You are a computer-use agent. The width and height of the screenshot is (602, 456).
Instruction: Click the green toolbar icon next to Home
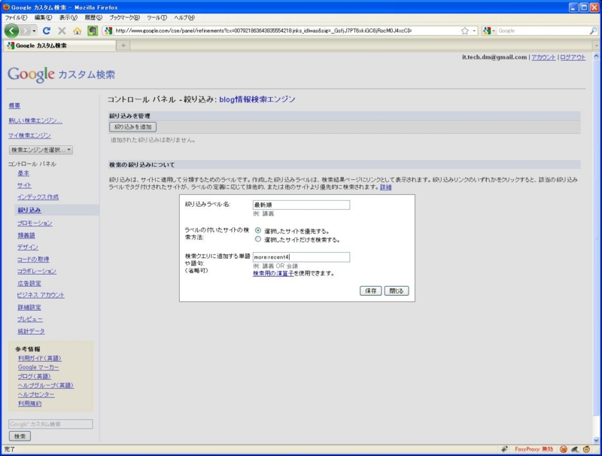click(x=93, y=31)
